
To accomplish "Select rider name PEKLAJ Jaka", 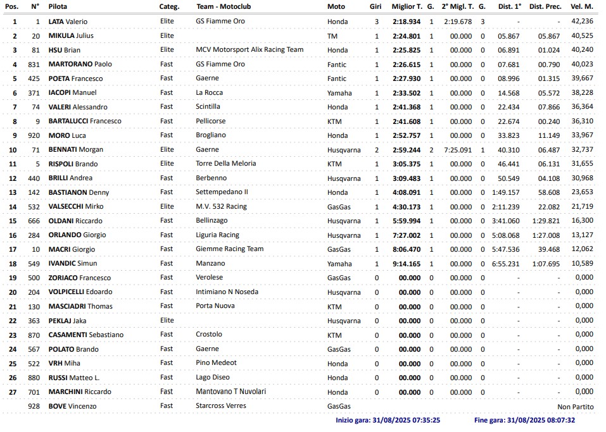I will (x=67, y=321).
